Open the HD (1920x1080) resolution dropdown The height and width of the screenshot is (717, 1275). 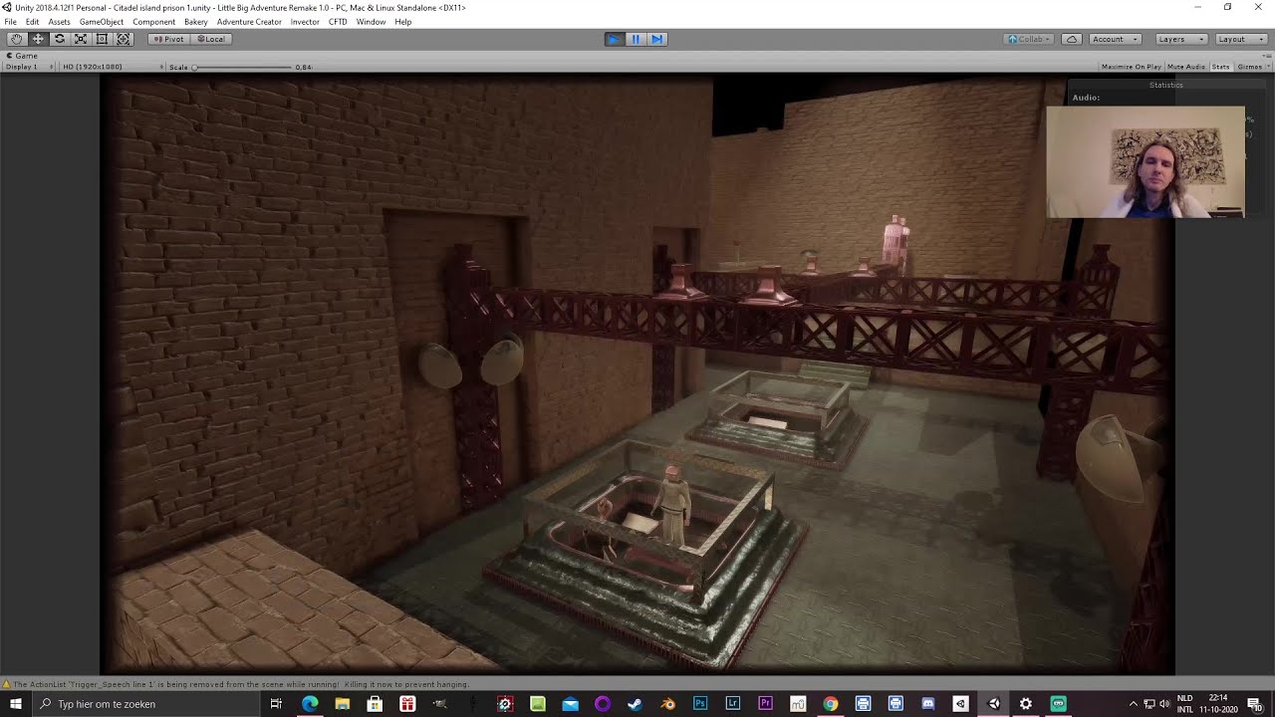(x=112, y=67)
